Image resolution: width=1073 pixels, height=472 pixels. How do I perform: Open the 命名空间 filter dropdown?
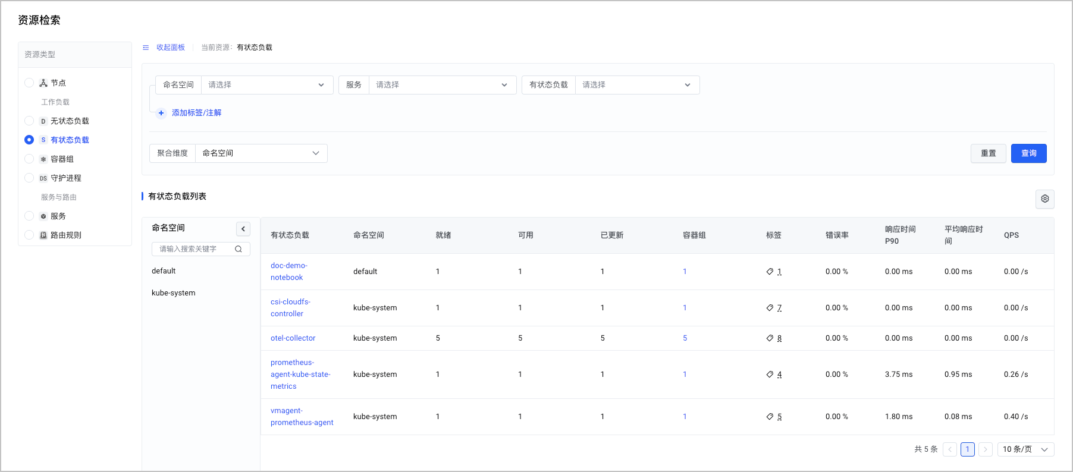(267, 85)
